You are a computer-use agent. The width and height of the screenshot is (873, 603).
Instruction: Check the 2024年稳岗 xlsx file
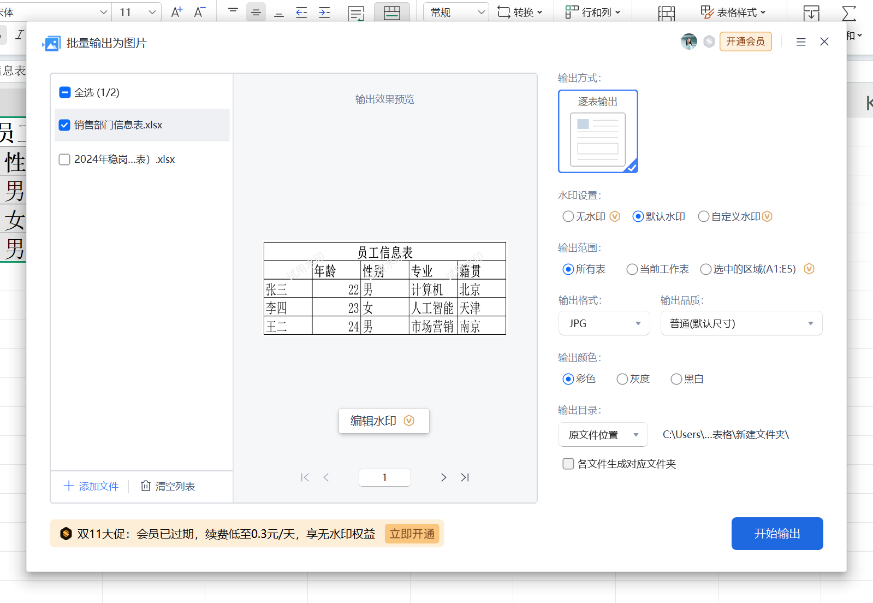[x=64, y=159]
